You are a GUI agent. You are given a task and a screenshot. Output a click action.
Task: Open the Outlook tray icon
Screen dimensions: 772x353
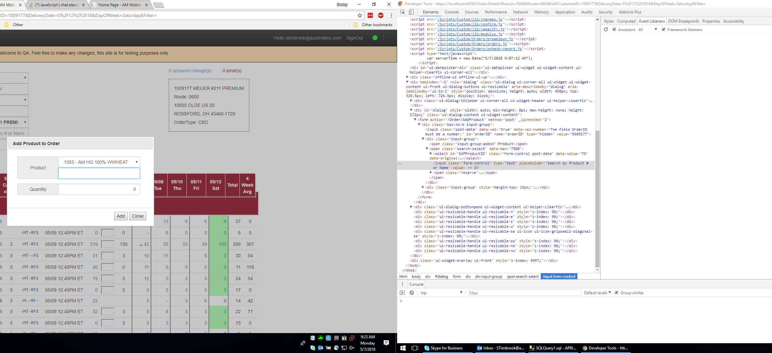[321, 348]
